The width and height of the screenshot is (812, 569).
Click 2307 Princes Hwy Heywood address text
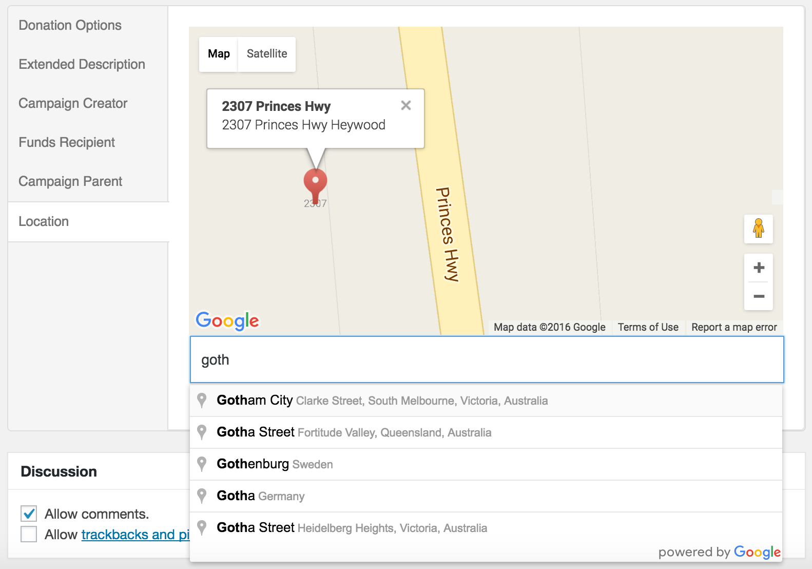pos(303,125)
